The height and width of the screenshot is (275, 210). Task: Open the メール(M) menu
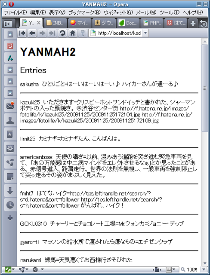click(x=146, y=12)
